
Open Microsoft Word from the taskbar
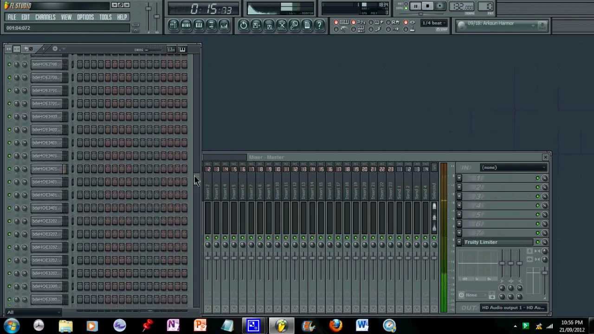pyautogui.click(x=362, y=326)
